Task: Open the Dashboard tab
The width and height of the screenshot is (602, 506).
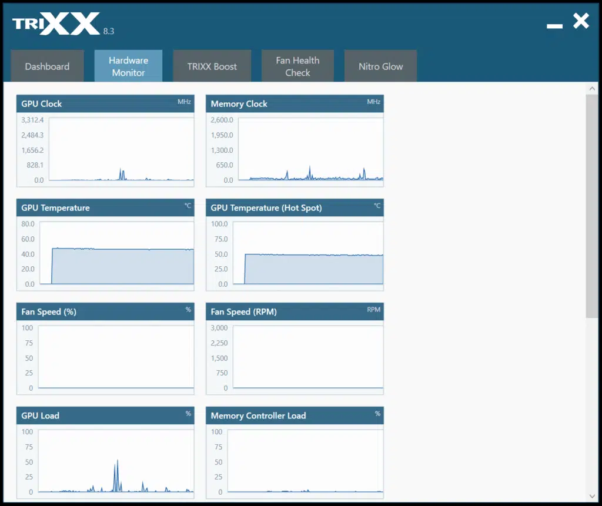Action: [x=47, y=66]
